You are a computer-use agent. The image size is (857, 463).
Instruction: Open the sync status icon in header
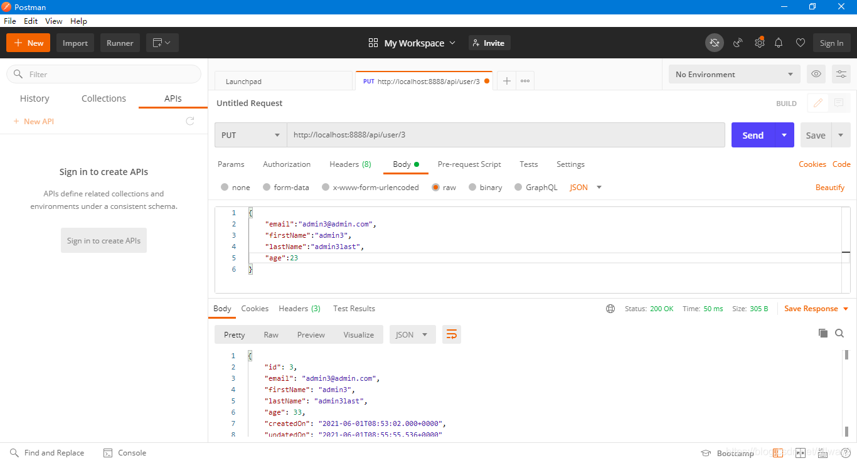coord(714,43)
